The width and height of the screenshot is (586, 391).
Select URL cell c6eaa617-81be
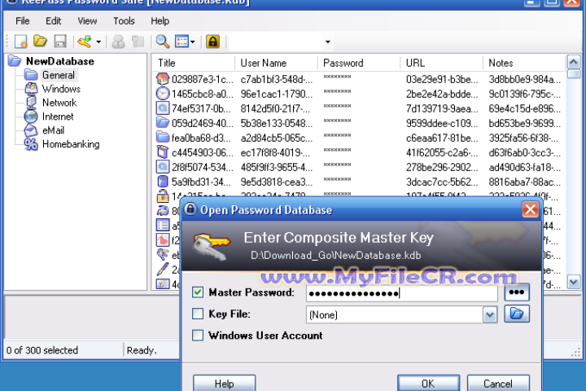click(442, 138)
